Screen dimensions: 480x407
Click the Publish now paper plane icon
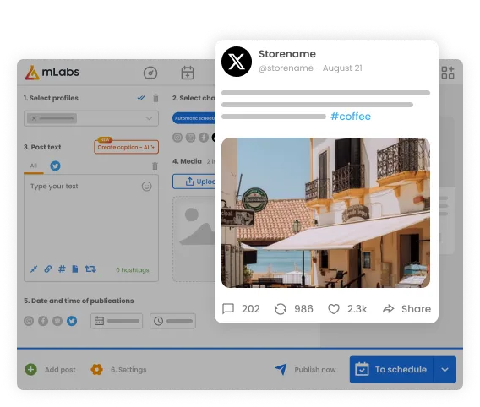[281, 369]
